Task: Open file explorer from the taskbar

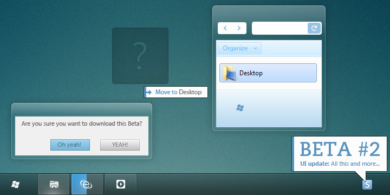Action: click(x=54, y=184)
